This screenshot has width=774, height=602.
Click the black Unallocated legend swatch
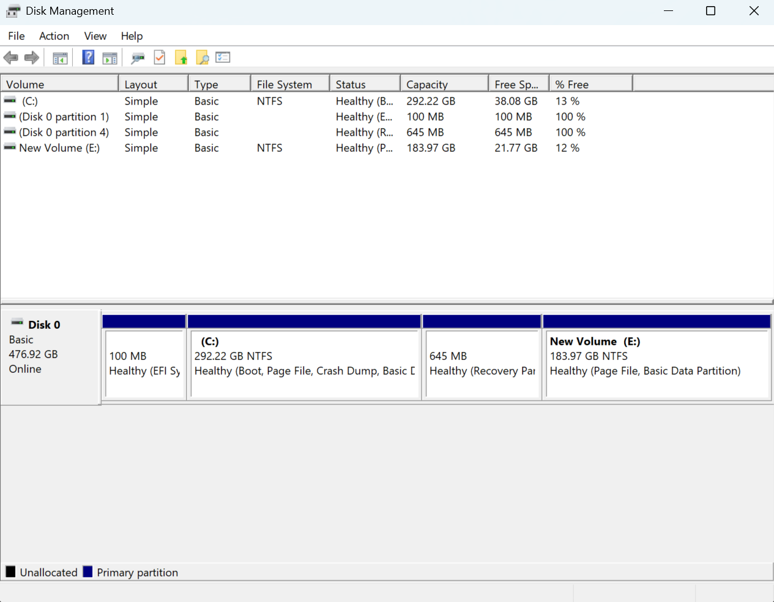coord(10,572)
